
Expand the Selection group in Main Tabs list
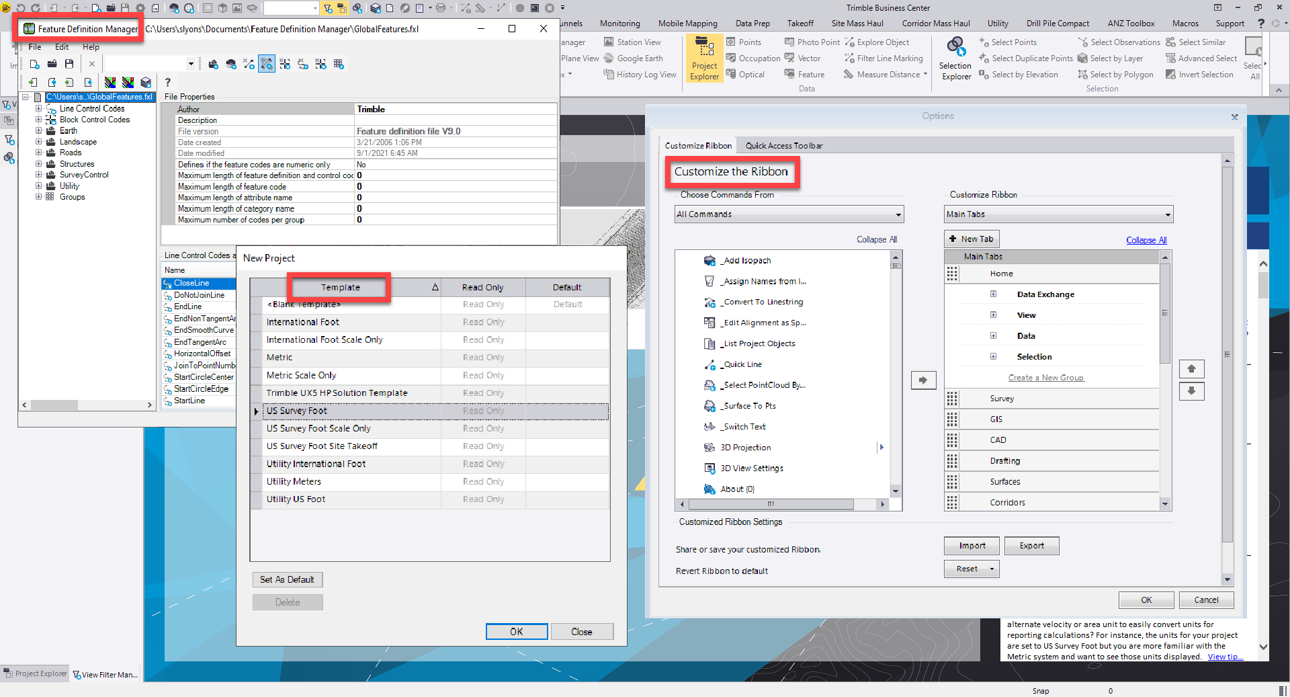pyautogui.click(x=993, y=356)
